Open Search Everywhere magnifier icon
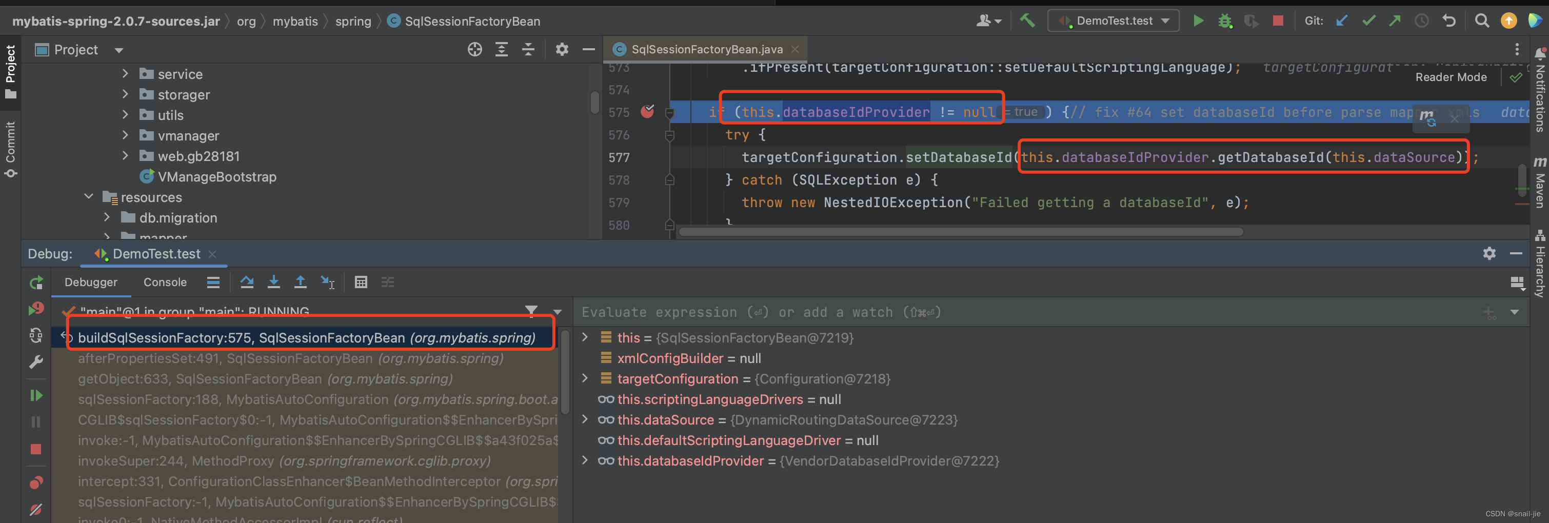 point(1482,21)
